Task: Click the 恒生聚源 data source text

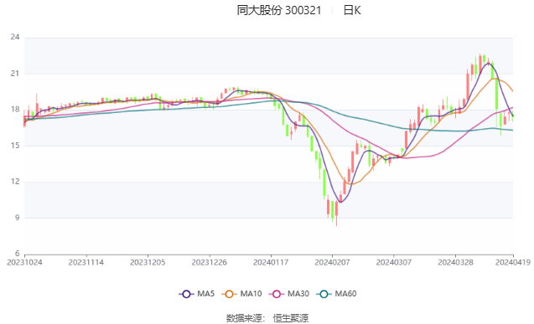Action: pos(291,318)
